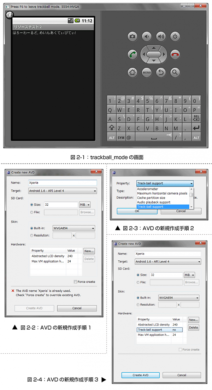The height and width of the screenshot is (390, 212).
Task: Open WVGA854 skin dropdown in figure 2-4 dialog
Action: (x=179, y=298)
